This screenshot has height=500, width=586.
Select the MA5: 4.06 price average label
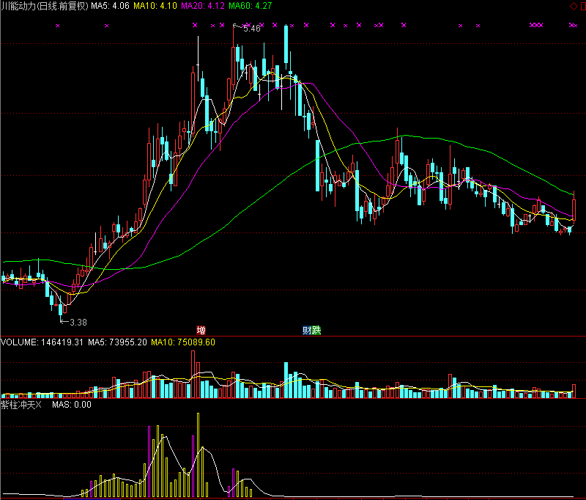coord(111,6)
